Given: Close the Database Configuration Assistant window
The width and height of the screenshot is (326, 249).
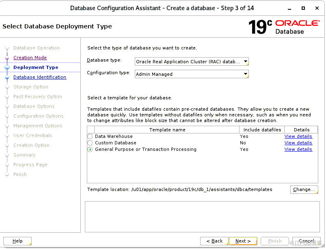Looking at the screenshot, I should point(317,8).
